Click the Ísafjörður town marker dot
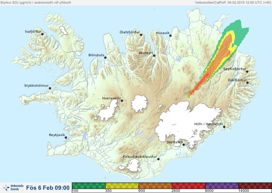Image resolution: width=272 pixels, height=193 pixels. tap(42, 34)
